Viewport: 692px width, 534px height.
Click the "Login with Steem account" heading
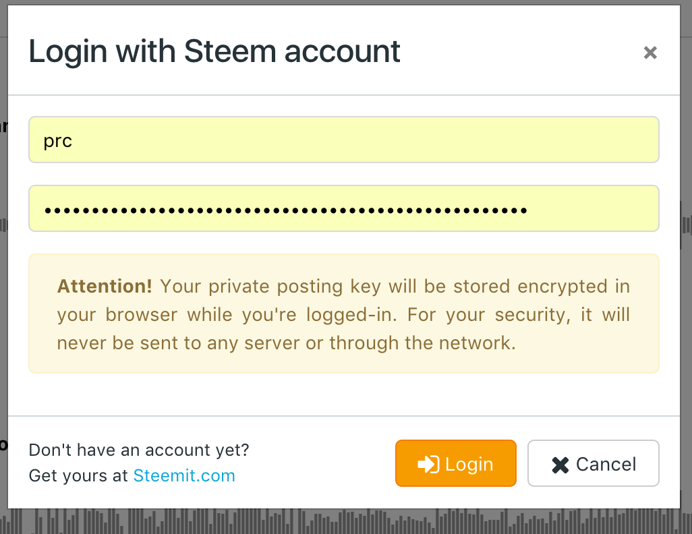tap(214, 52)
